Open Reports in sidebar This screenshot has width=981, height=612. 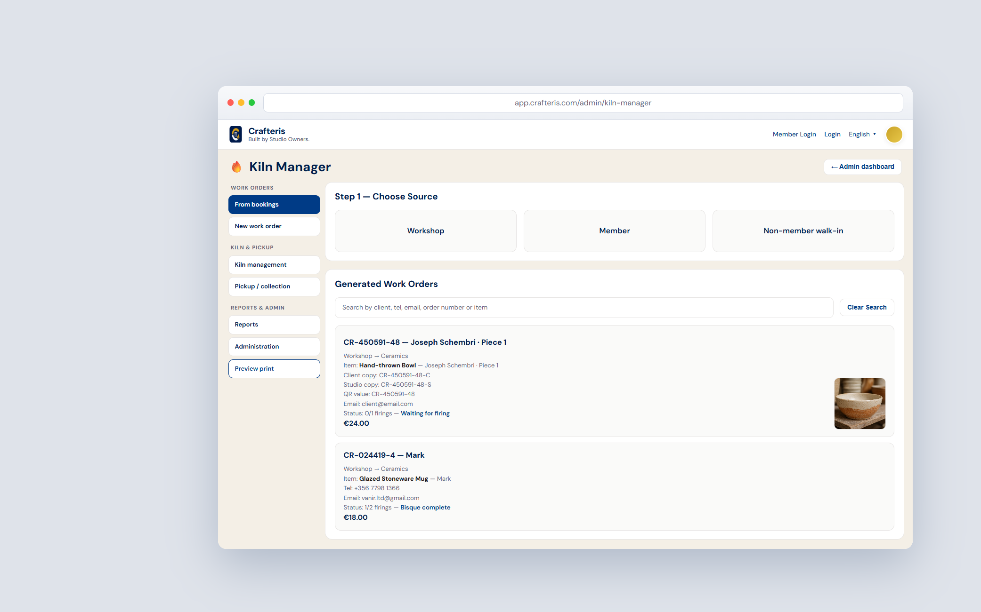274,325
